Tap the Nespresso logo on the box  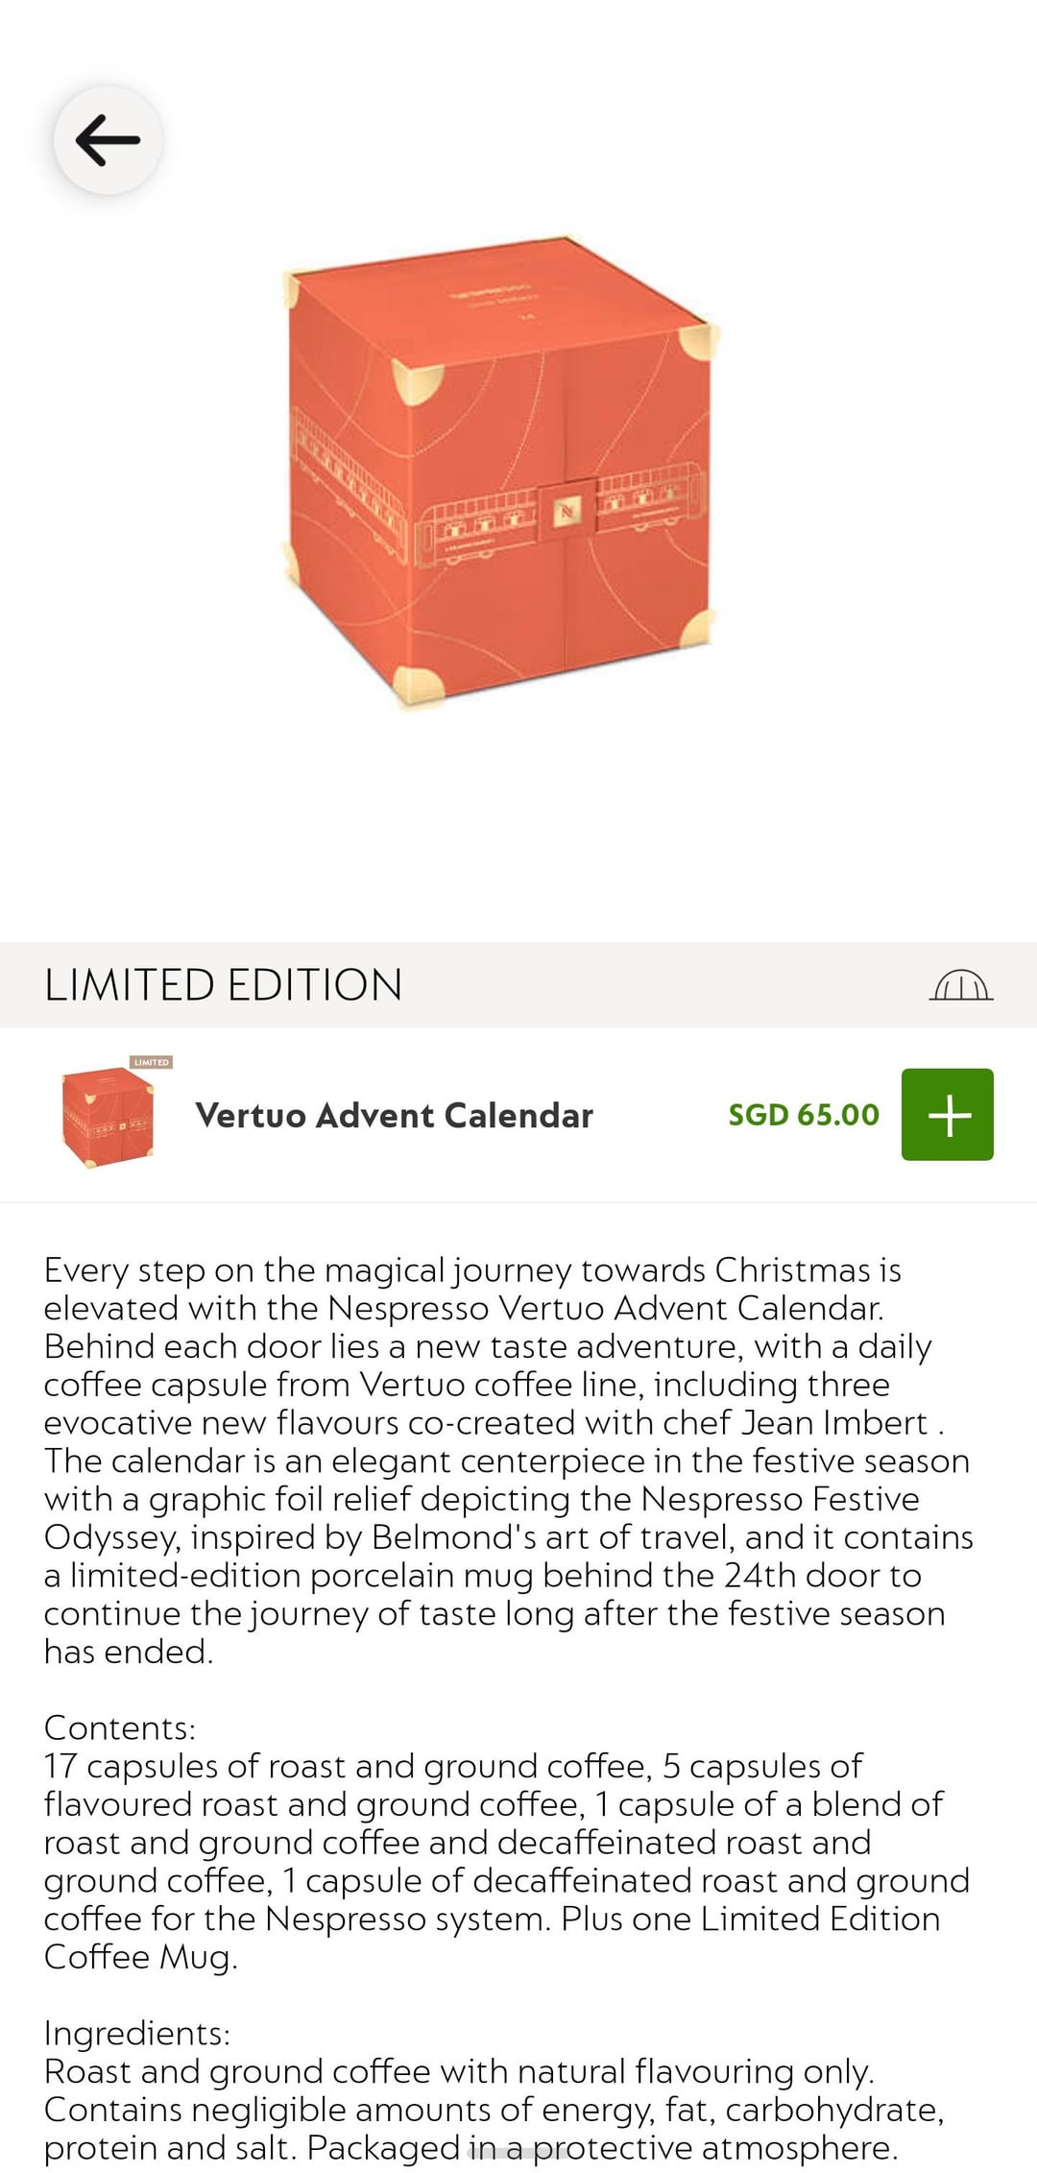(567, 510)
